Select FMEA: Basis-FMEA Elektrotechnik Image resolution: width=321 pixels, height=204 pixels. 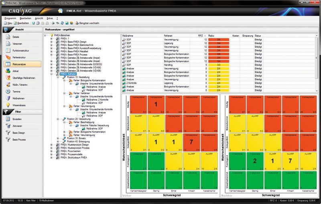(77, 45)
